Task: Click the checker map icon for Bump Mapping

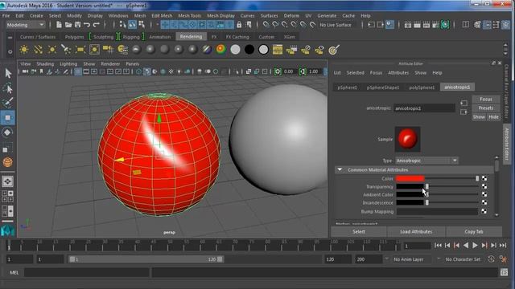Action: [x=484, y=211]
